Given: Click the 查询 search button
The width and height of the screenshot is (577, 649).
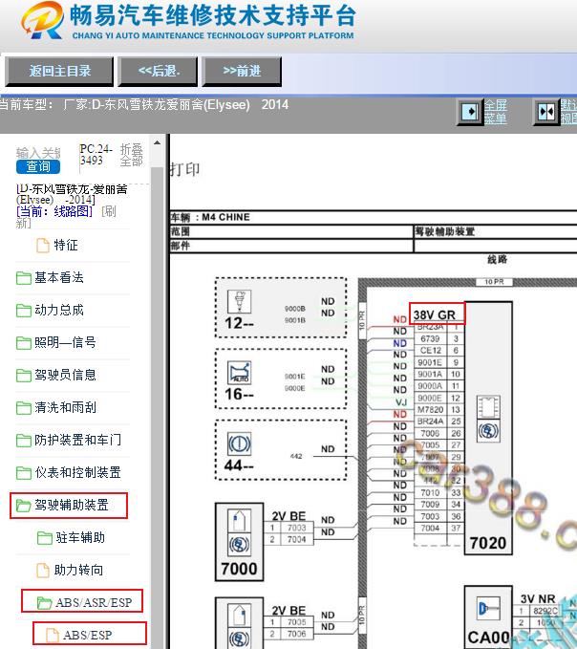Looking at the screenshot, I should tap(38, 167).
